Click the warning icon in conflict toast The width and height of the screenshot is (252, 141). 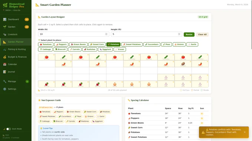(203, 132)
